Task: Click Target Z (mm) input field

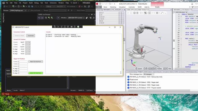Action: pos(23,66)
